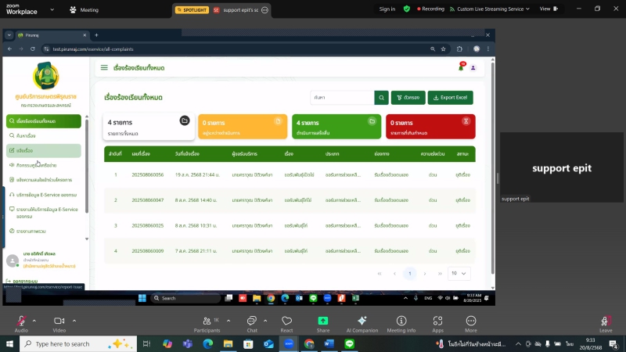Show hidden system tray icons arrow

pos(518,343)
